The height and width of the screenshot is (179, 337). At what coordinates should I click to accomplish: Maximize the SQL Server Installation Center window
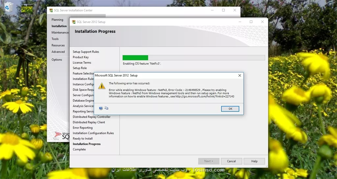click(223, 10)
